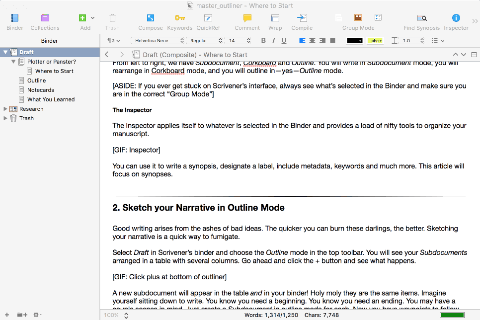Click the line spacing icon

[395, 40]
